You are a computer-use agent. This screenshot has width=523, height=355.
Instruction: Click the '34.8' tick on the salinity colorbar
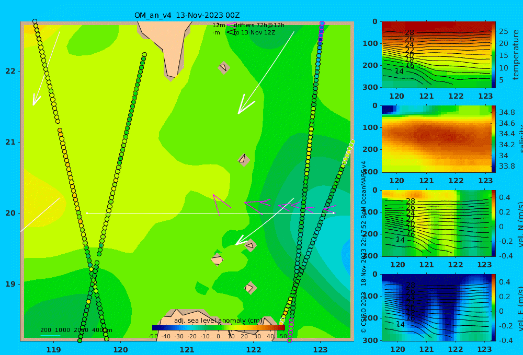point(507,112)
